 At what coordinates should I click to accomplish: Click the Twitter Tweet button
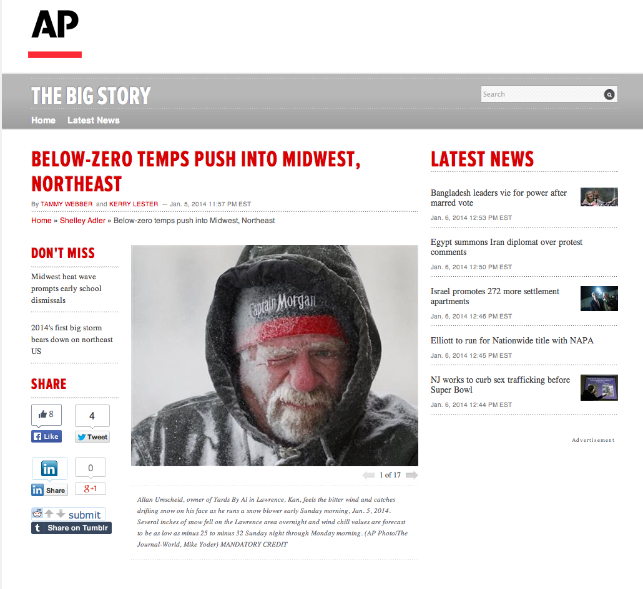[92, 437]
